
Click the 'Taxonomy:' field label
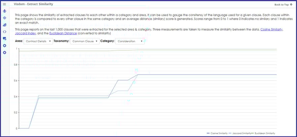pos(62,41)
